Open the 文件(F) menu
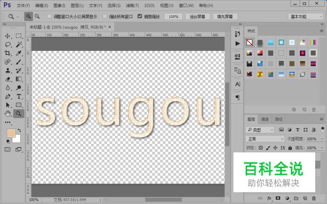327x204 pixels. tap(23, 5)
